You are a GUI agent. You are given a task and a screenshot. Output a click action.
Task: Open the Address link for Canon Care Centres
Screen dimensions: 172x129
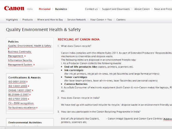pos(168,119)
